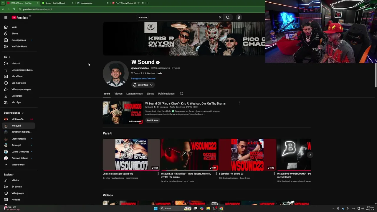Open Mis clips in the sidebar
377x212 pixels.
[18, 102]
